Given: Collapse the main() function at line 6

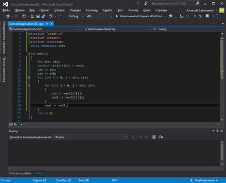Looking at the screenshot, I should [29, 54].
